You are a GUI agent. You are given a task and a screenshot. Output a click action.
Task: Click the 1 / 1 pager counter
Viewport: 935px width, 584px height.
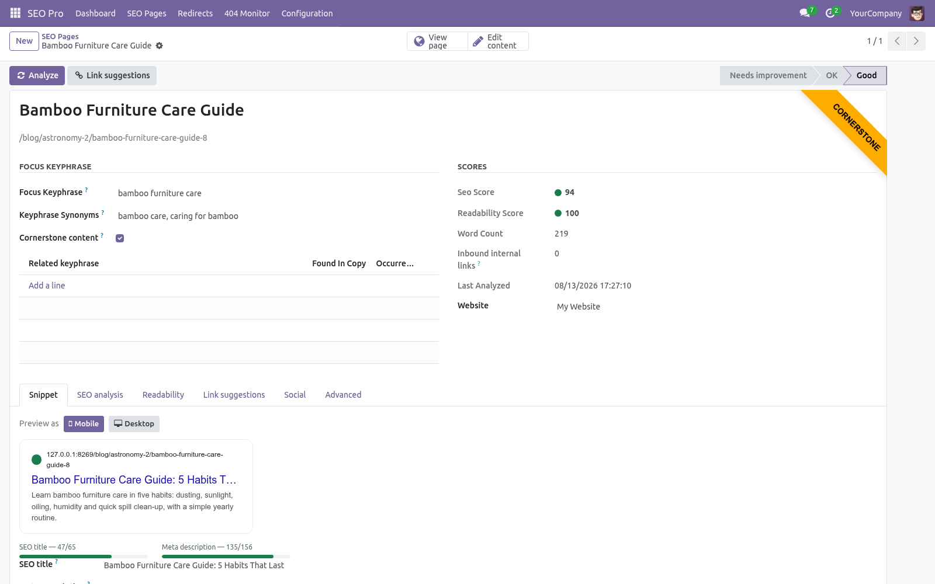point(874,41)
